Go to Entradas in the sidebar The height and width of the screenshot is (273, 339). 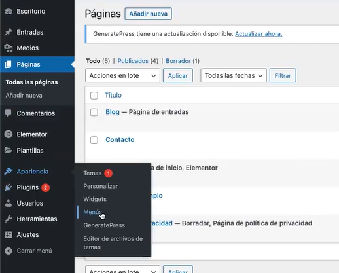30,32
